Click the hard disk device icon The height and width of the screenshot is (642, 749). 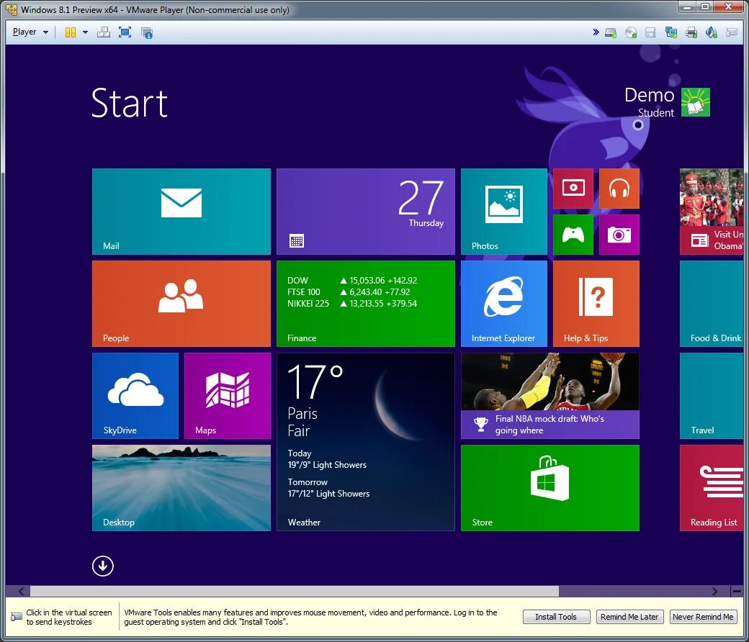tap(611, 32)
